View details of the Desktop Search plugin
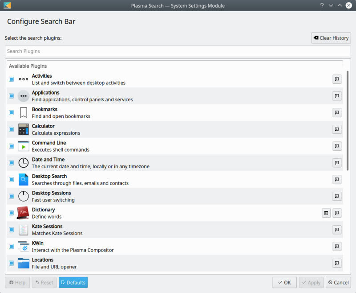The height and width of the screenshot is (293, 356). pyautogui.click(x=337, y=179)
